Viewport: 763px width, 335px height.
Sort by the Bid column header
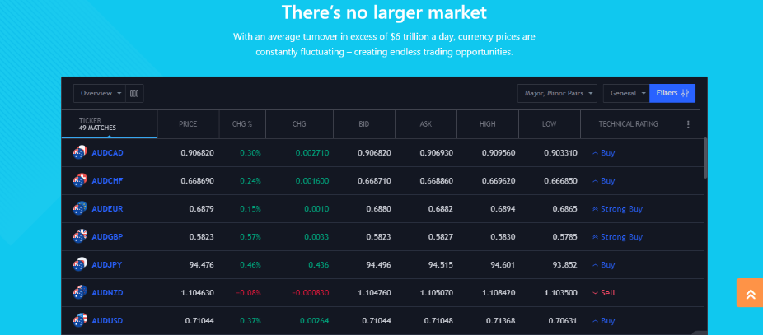click(364, 124)
